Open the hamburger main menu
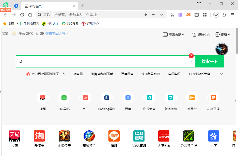The height and width of the screenshot is (156, 238). [x=232, y=15]
